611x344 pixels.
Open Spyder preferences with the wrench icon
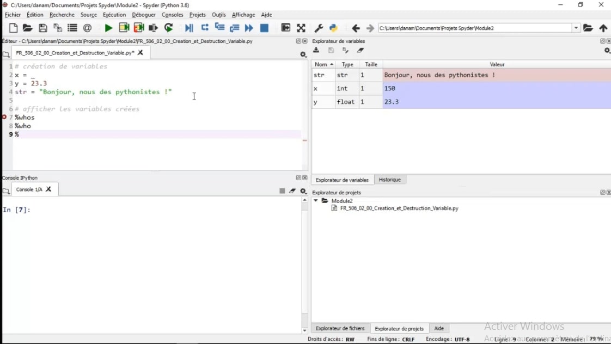pos(319,28)
